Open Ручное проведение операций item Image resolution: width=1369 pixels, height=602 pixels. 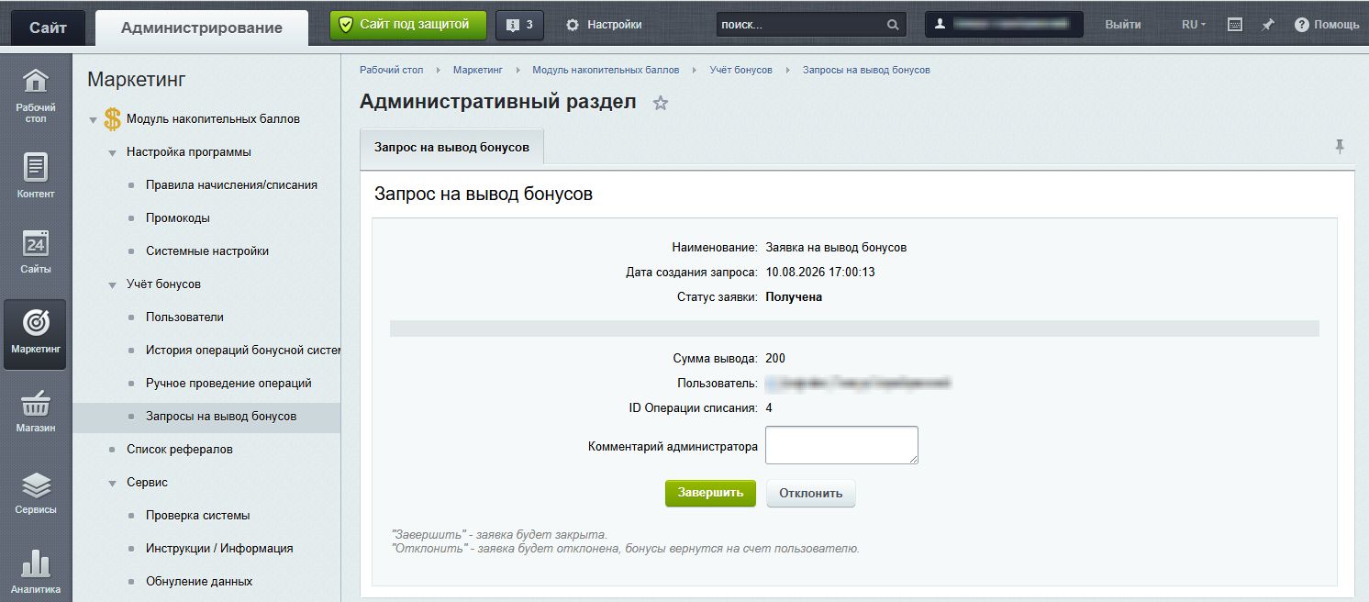click(x=228, y=383)
